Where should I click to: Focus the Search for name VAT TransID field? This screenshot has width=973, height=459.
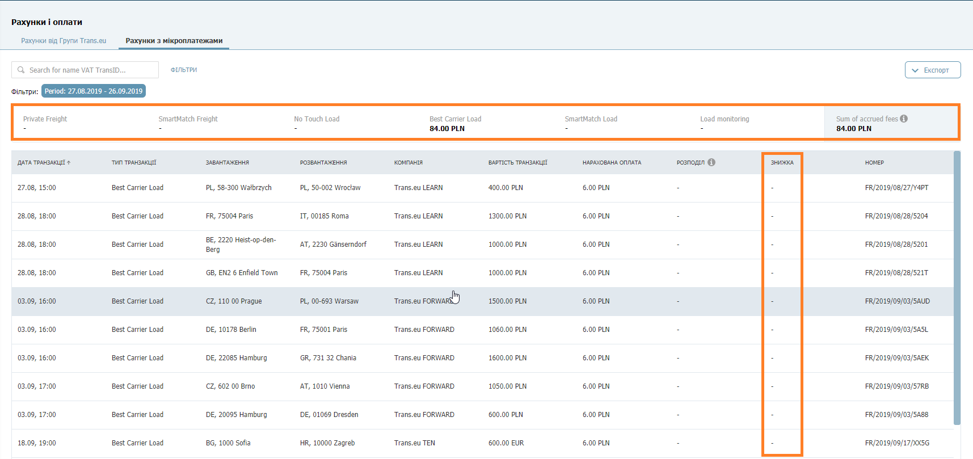coord(85,70)
